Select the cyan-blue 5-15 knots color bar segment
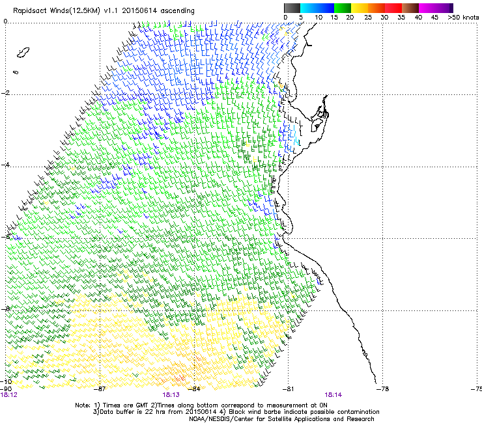The image size is (482, 423). tap(317, 8)
